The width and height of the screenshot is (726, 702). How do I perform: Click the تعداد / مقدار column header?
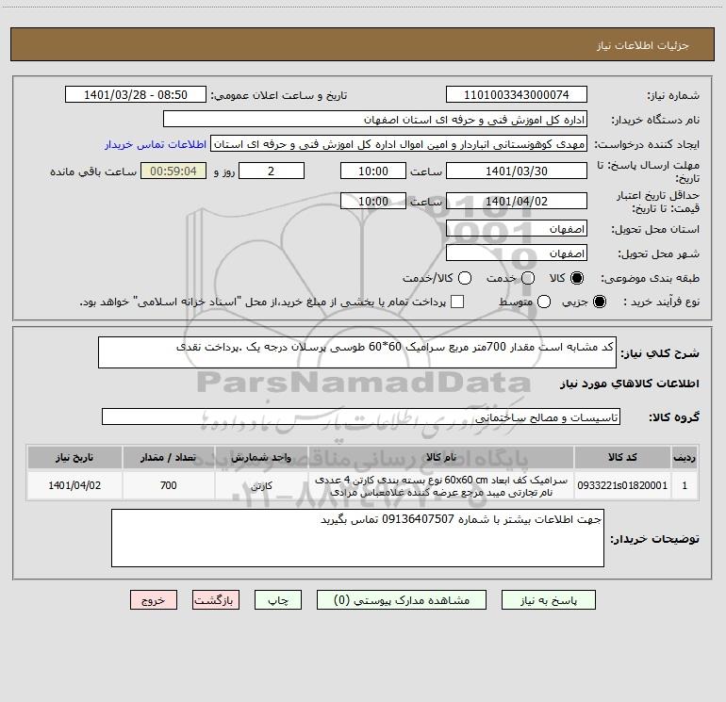coord(168,457)
